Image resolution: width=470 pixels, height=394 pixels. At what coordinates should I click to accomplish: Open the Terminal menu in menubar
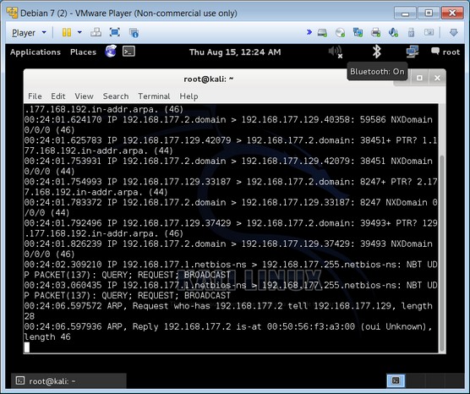(154, 96)
